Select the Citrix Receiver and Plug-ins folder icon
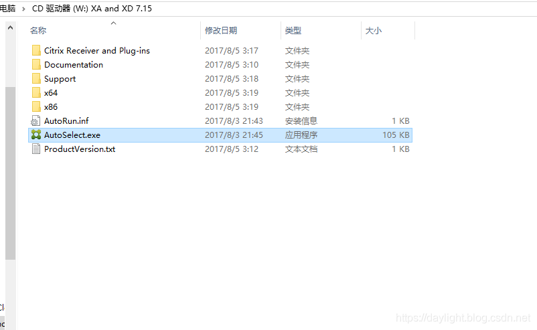537x330 pixels. tap(36, 50)
